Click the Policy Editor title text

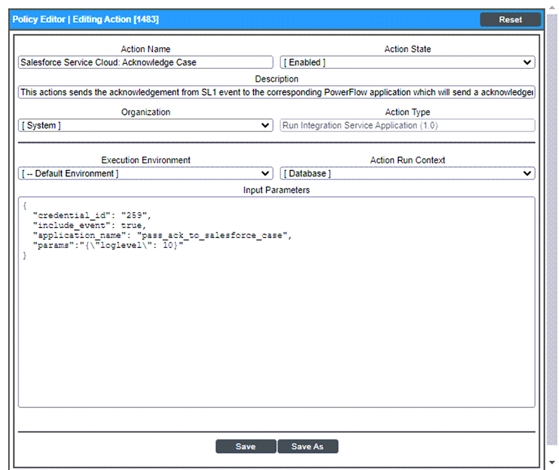tap(86, 19)
